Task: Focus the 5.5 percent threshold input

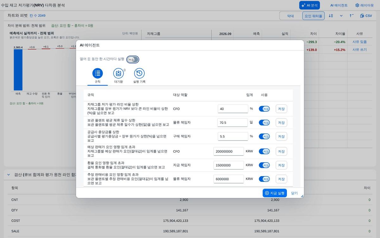Action: [x=233, y=136]
